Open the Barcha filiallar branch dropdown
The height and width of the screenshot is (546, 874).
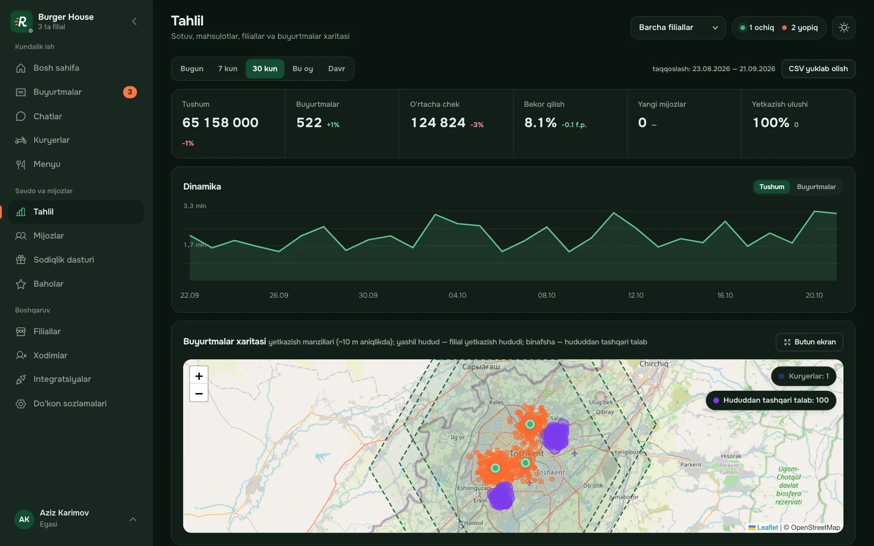click(x=678, y=28)
